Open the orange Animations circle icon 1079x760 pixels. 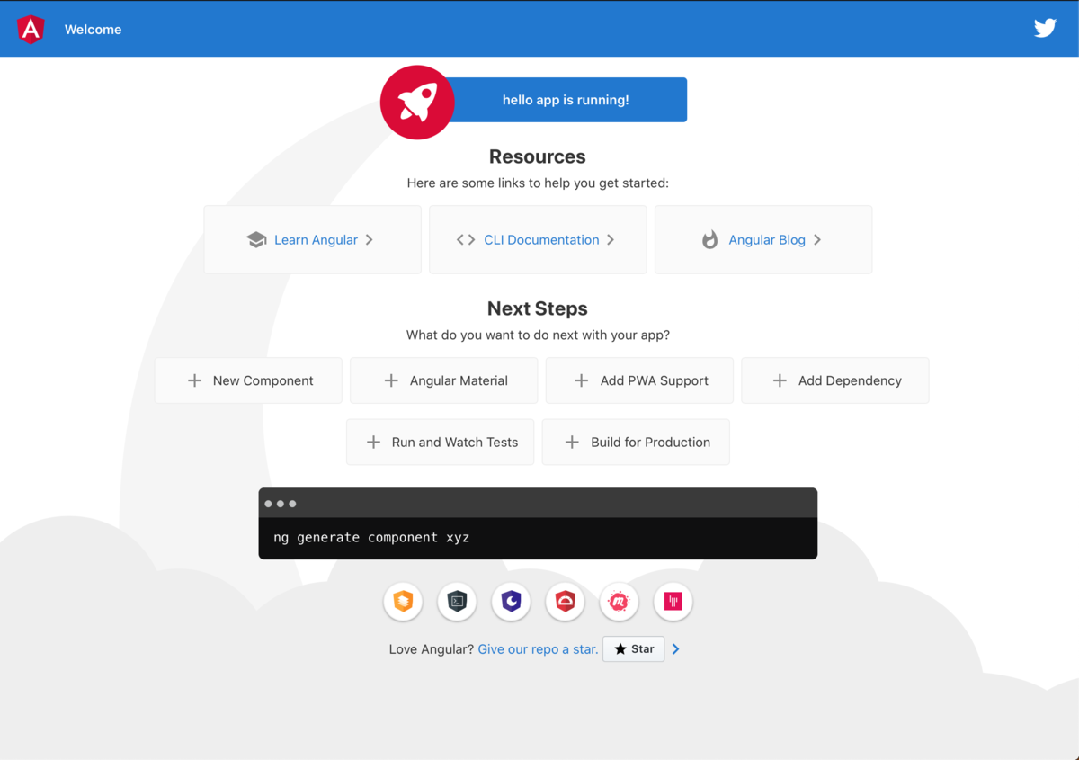pyautogui.click(x=403, y=602)
